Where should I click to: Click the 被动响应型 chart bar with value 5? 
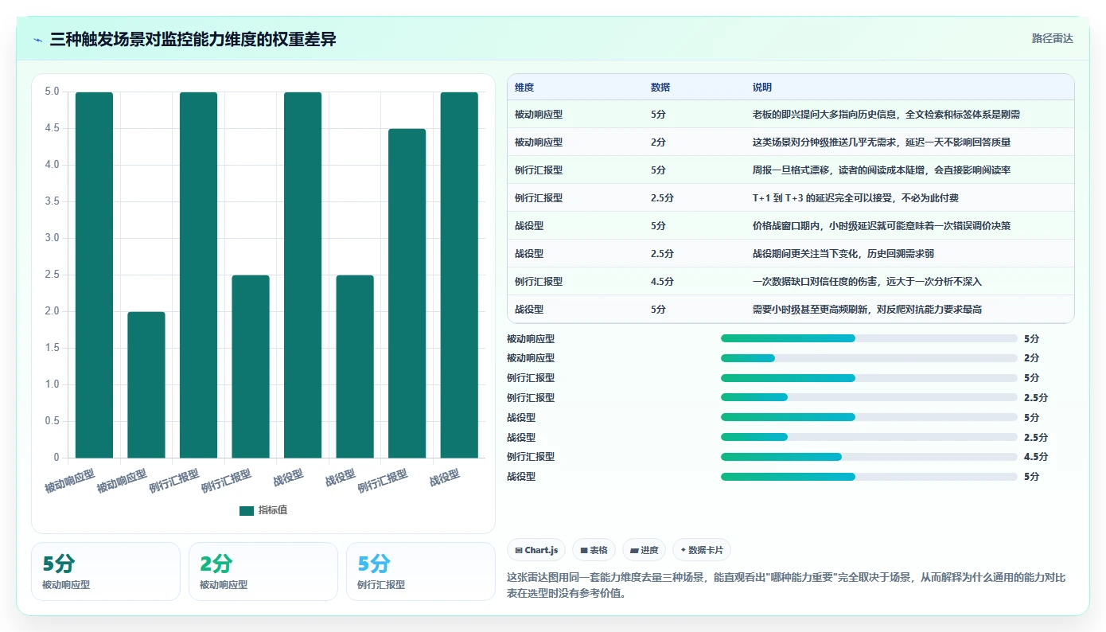coord(94,275)
